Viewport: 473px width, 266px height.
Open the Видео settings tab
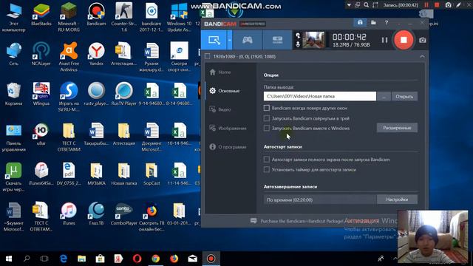coord(220,109)
